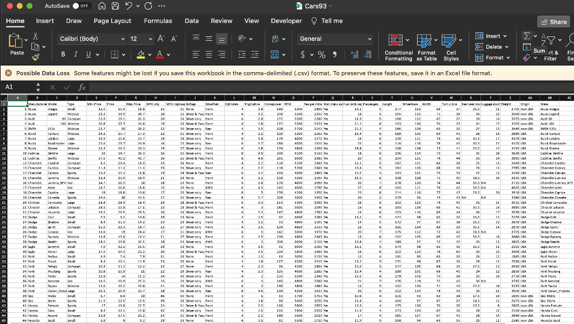Open the Delete cells dropdown arrow
The height and width of the screenshot is (324, 574).
pos(507,47)
